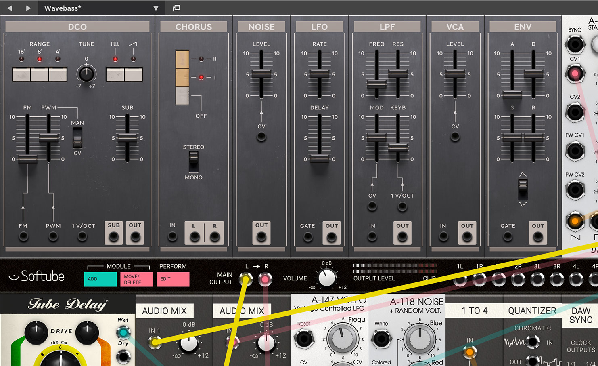Click the Noise OUT jack
Image resolution: width=598 pixels, height=366 pixels.
(261, 237)
